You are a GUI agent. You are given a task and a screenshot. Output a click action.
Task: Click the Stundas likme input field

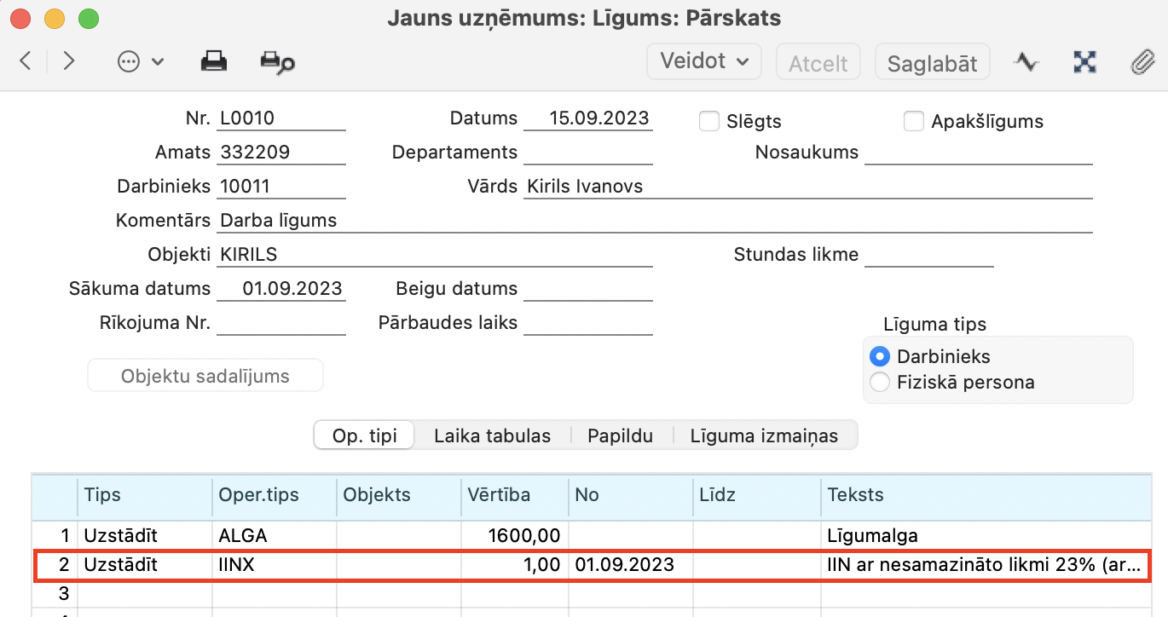coord(928,255)
